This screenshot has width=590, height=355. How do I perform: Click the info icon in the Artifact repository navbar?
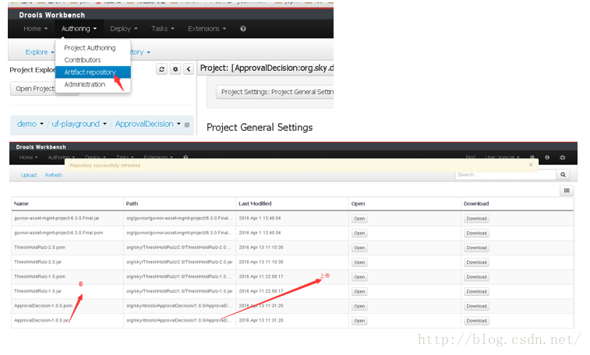pos(547,157)
